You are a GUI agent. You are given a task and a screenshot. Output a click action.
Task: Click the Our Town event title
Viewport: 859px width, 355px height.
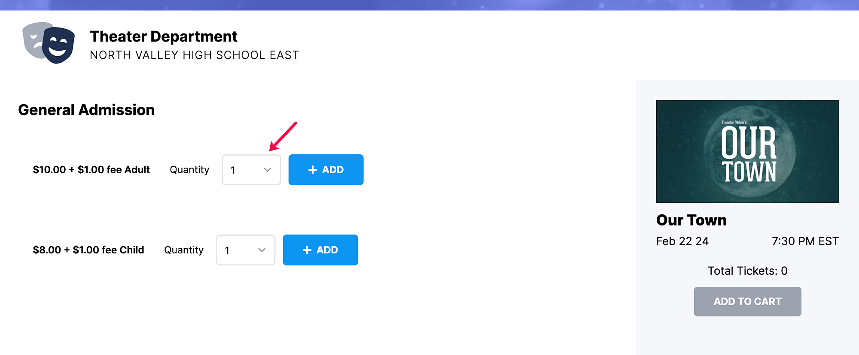click(x=691, y=220)
